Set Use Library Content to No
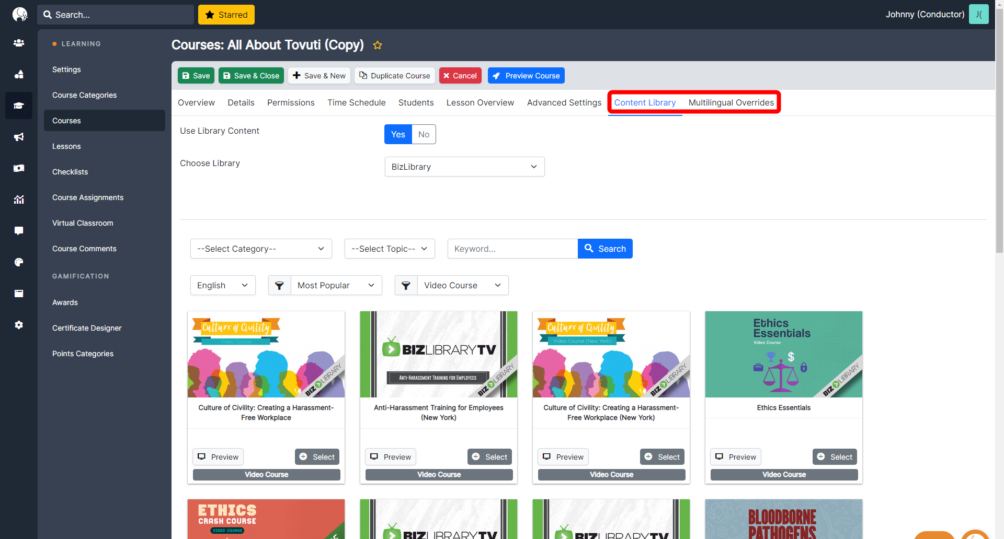The height and width of the screenshot is (539, 1004). 424,134
